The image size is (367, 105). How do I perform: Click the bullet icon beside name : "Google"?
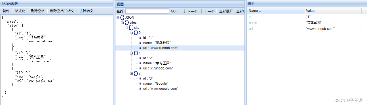[x=140, y=84]
